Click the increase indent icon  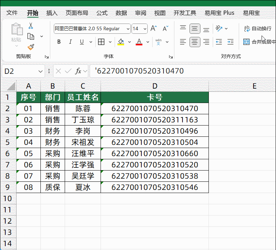[230, 42]
